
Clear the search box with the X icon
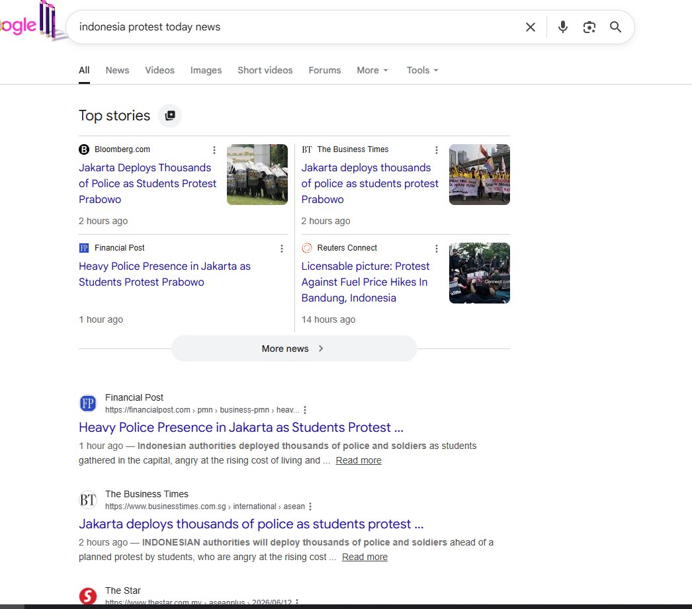tap(531, 27)
